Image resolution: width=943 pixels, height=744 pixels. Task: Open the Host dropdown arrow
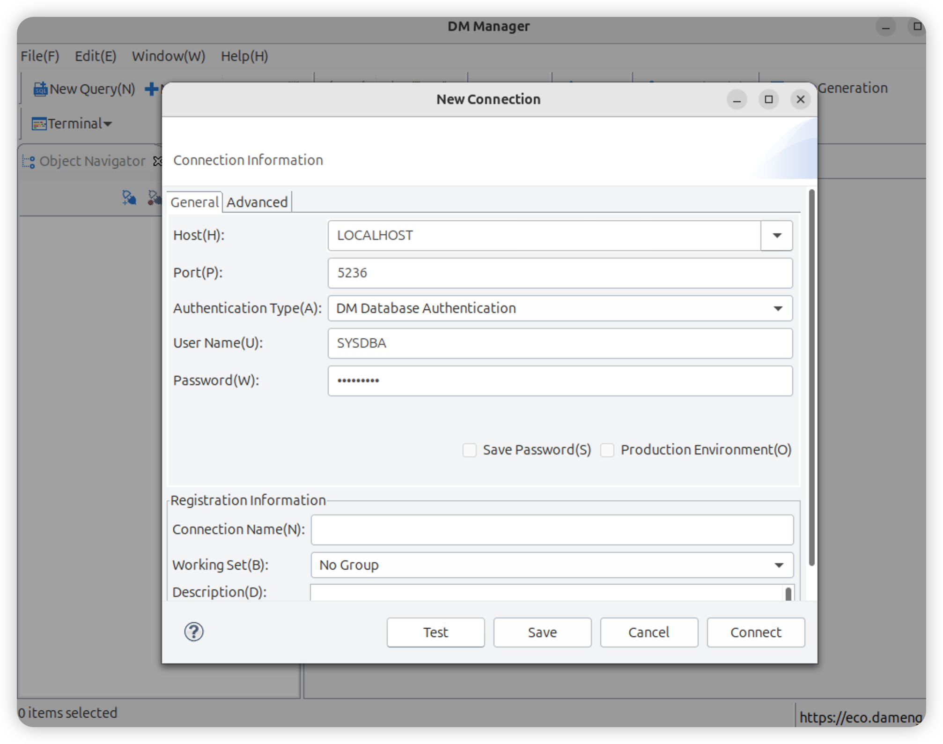coord(776,235)
